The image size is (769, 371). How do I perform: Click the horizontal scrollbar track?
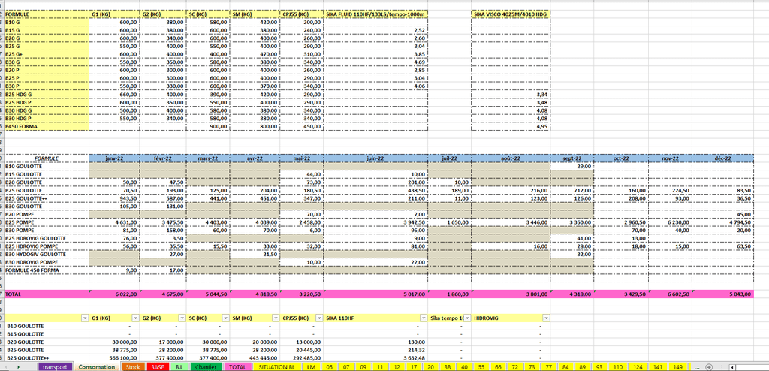(752, 367)
